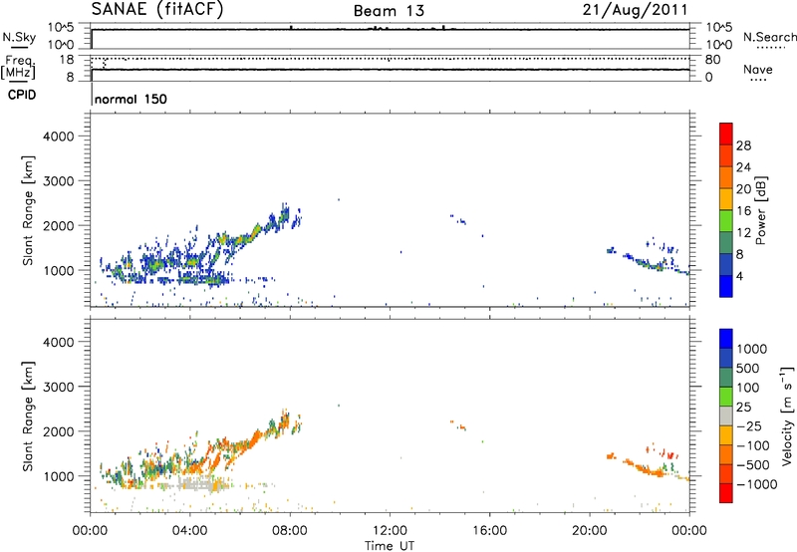
Task: Pick the grey near-zero Velocity colorbar segment
Action: click(726, 415)
